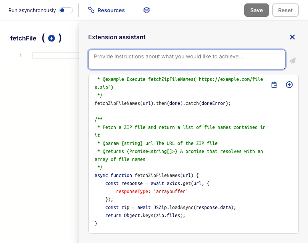The image size is (308, 243).
Task: Copy generated code with the clipboard icon
Action: point(274,85)
